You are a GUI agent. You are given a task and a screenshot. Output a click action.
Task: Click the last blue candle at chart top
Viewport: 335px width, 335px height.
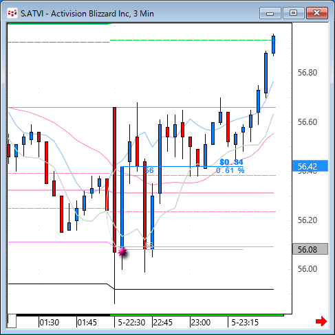pyautogui.click(x=273, y=45)
